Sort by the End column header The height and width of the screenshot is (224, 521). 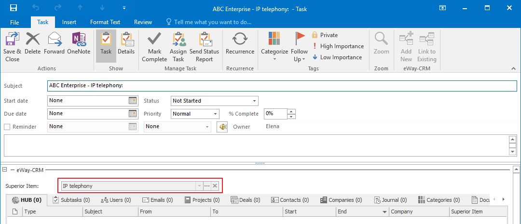(x=362, y=211)
